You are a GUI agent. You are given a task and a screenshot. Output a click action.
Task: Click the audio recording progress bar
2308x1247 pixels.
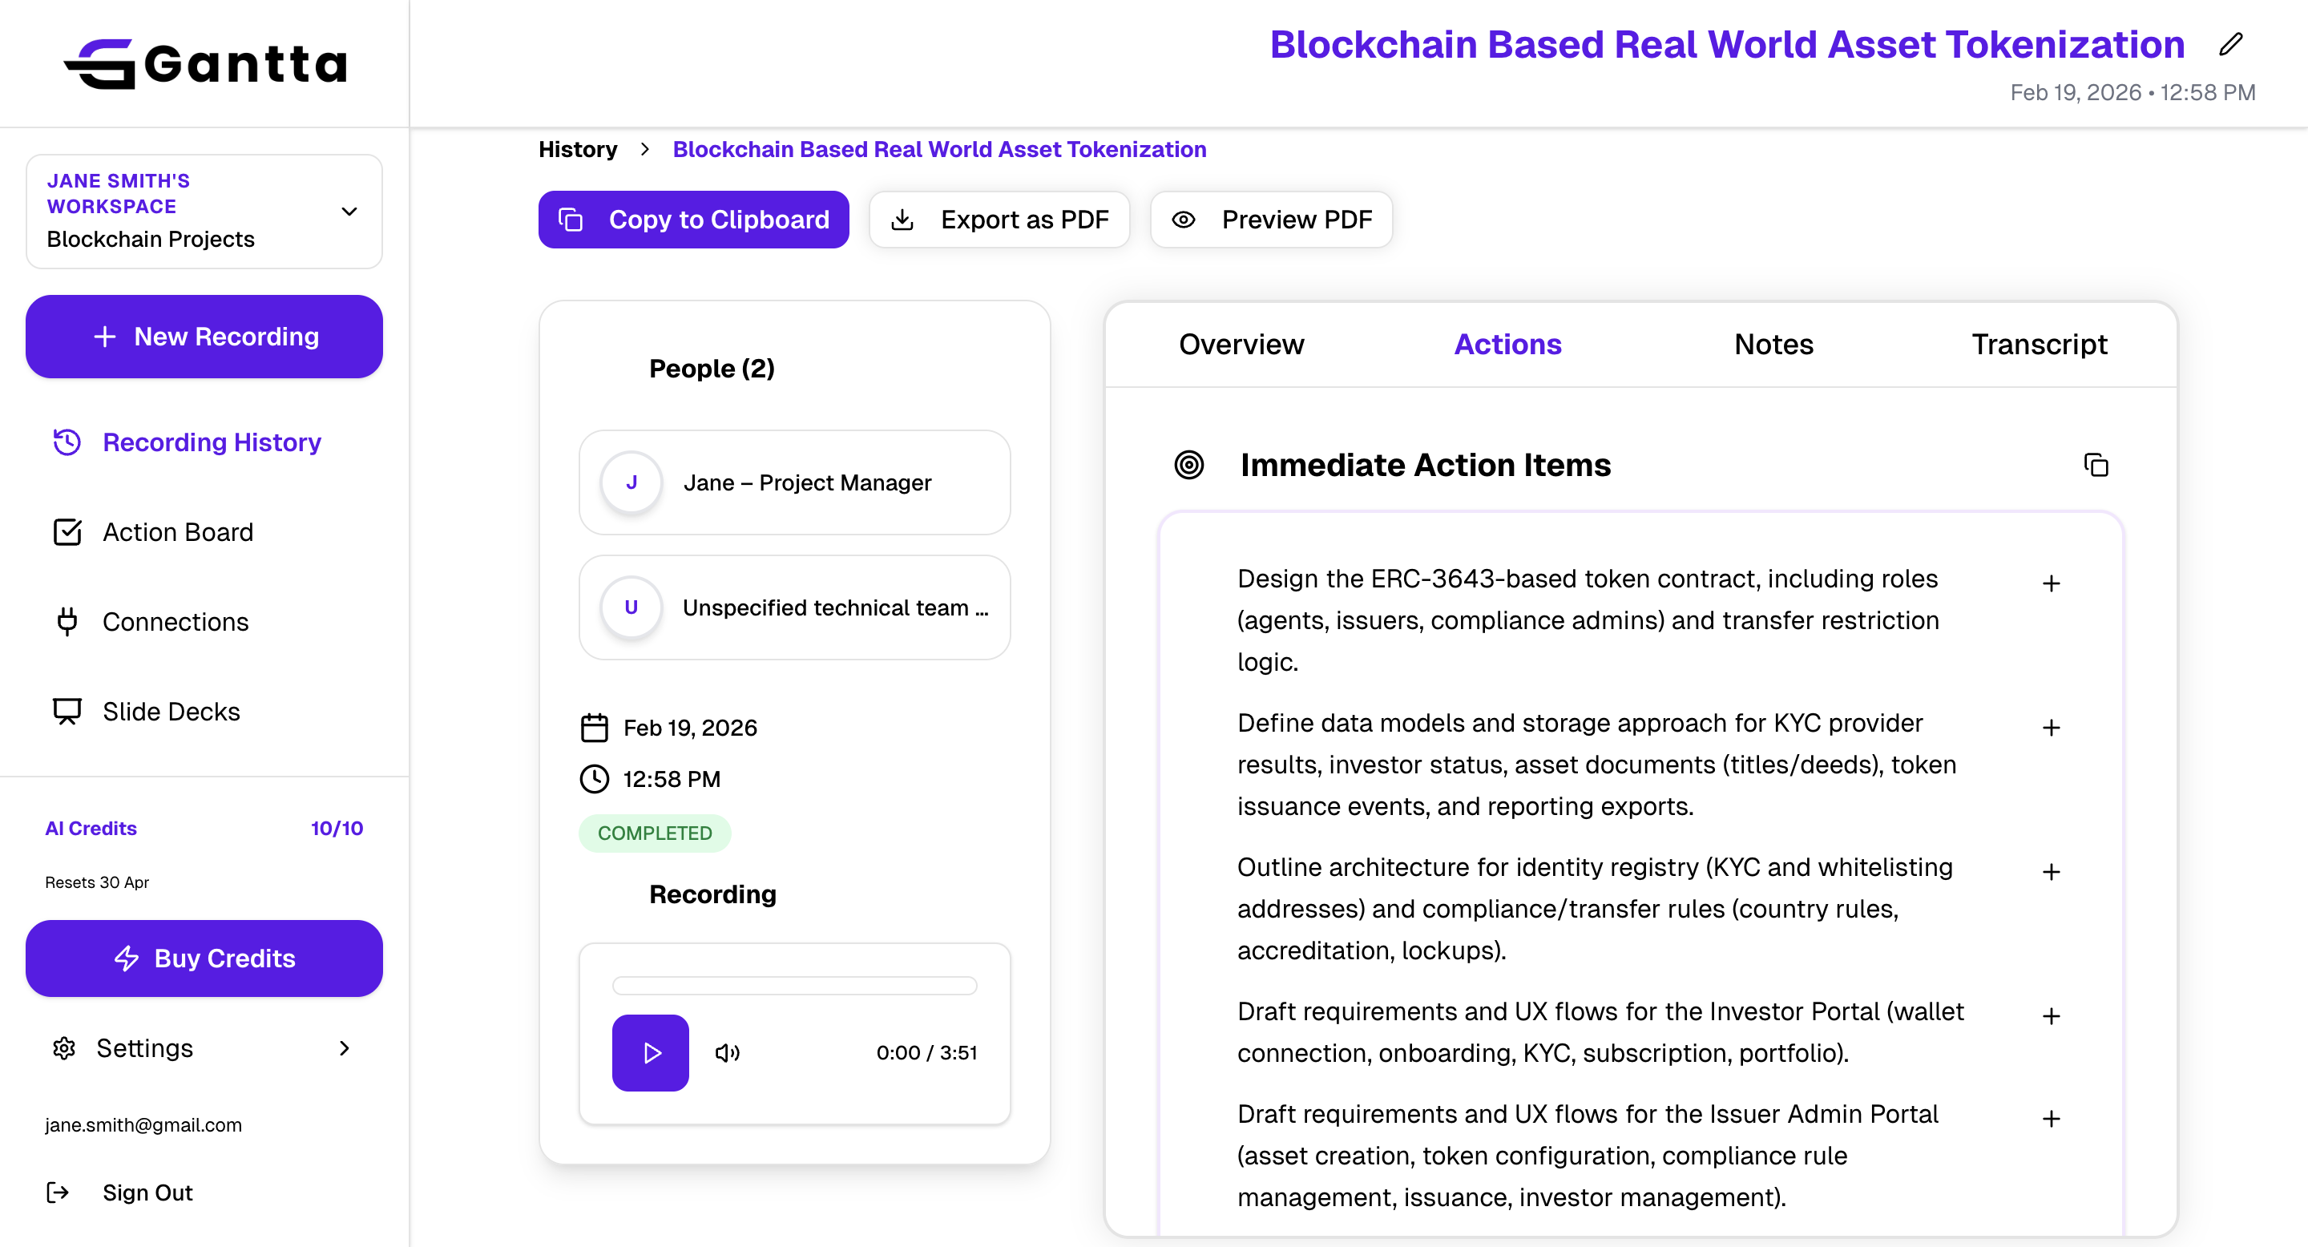[x=794, y=986]
